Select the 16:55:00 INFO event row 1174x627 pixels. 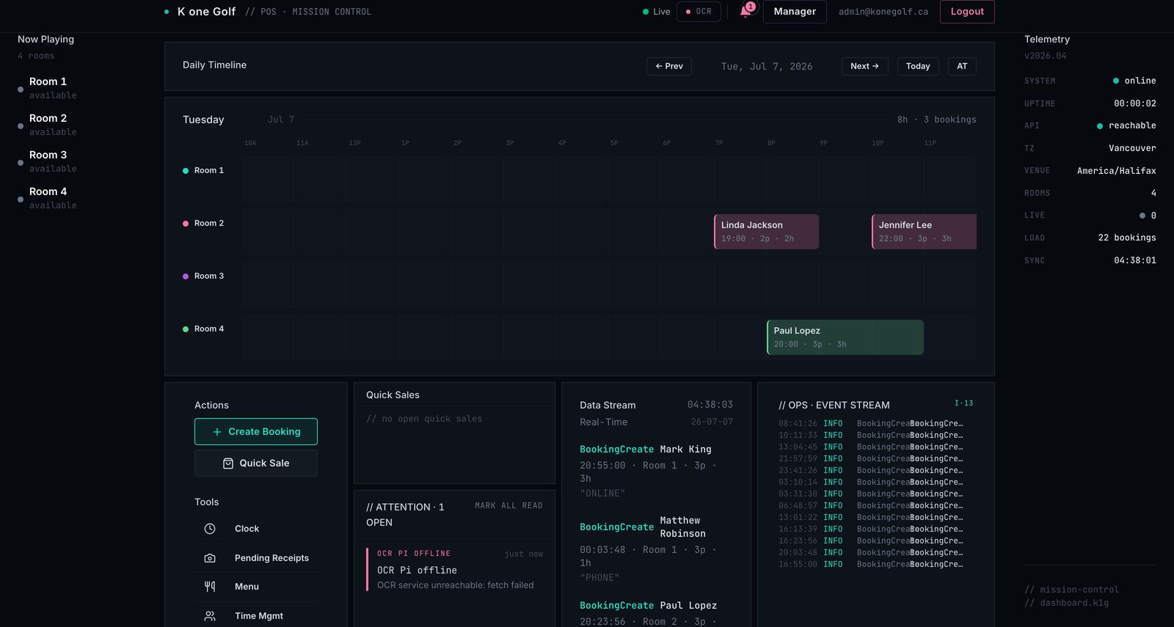(x=871, y=564)
